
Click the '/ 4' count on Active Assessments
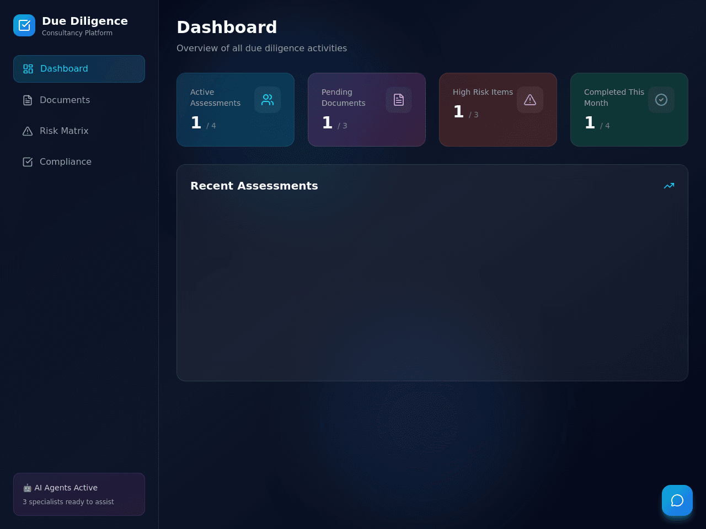pyautogui.click(x=211, y=126)
